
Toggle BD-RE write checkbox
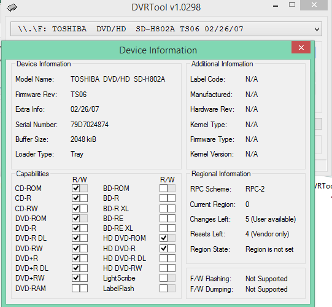click(171, 218)
